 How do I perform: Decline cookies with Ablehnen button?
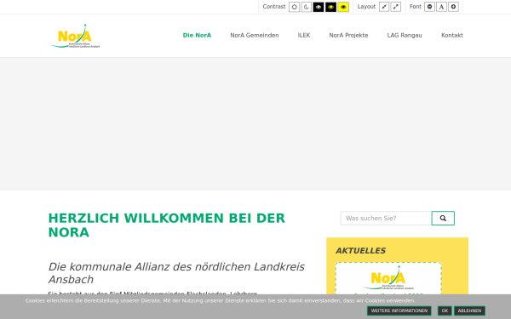click(x=469, y=310)
